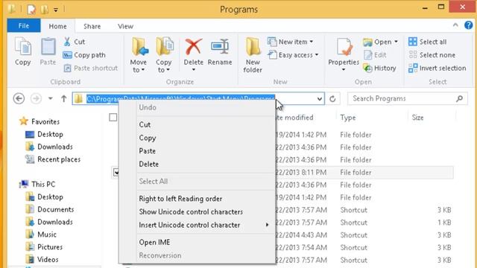Toggle the select-all checkbox in the header
Screen dimensions: 477x268
pos(113,118)
